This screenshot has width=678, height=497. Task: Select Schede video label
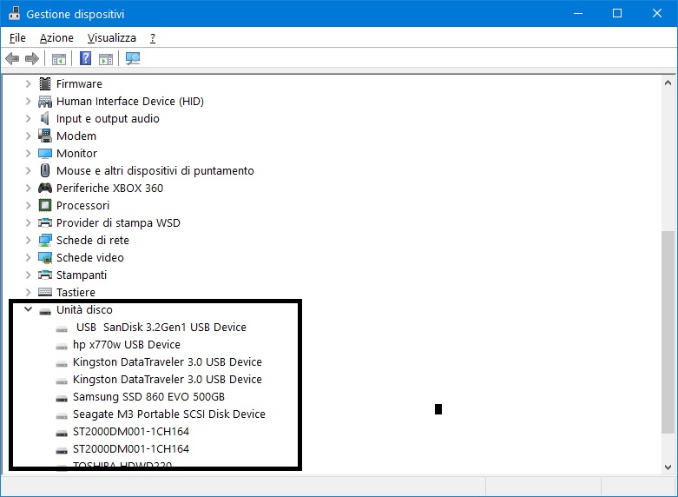pyautogui.click(x=90, y=257)
